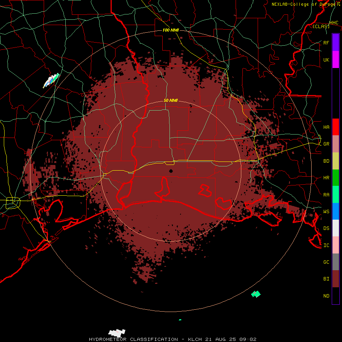Screen dimensions: 342x342
Task: Click the HR legend label
Action: (x=326, y=178)
